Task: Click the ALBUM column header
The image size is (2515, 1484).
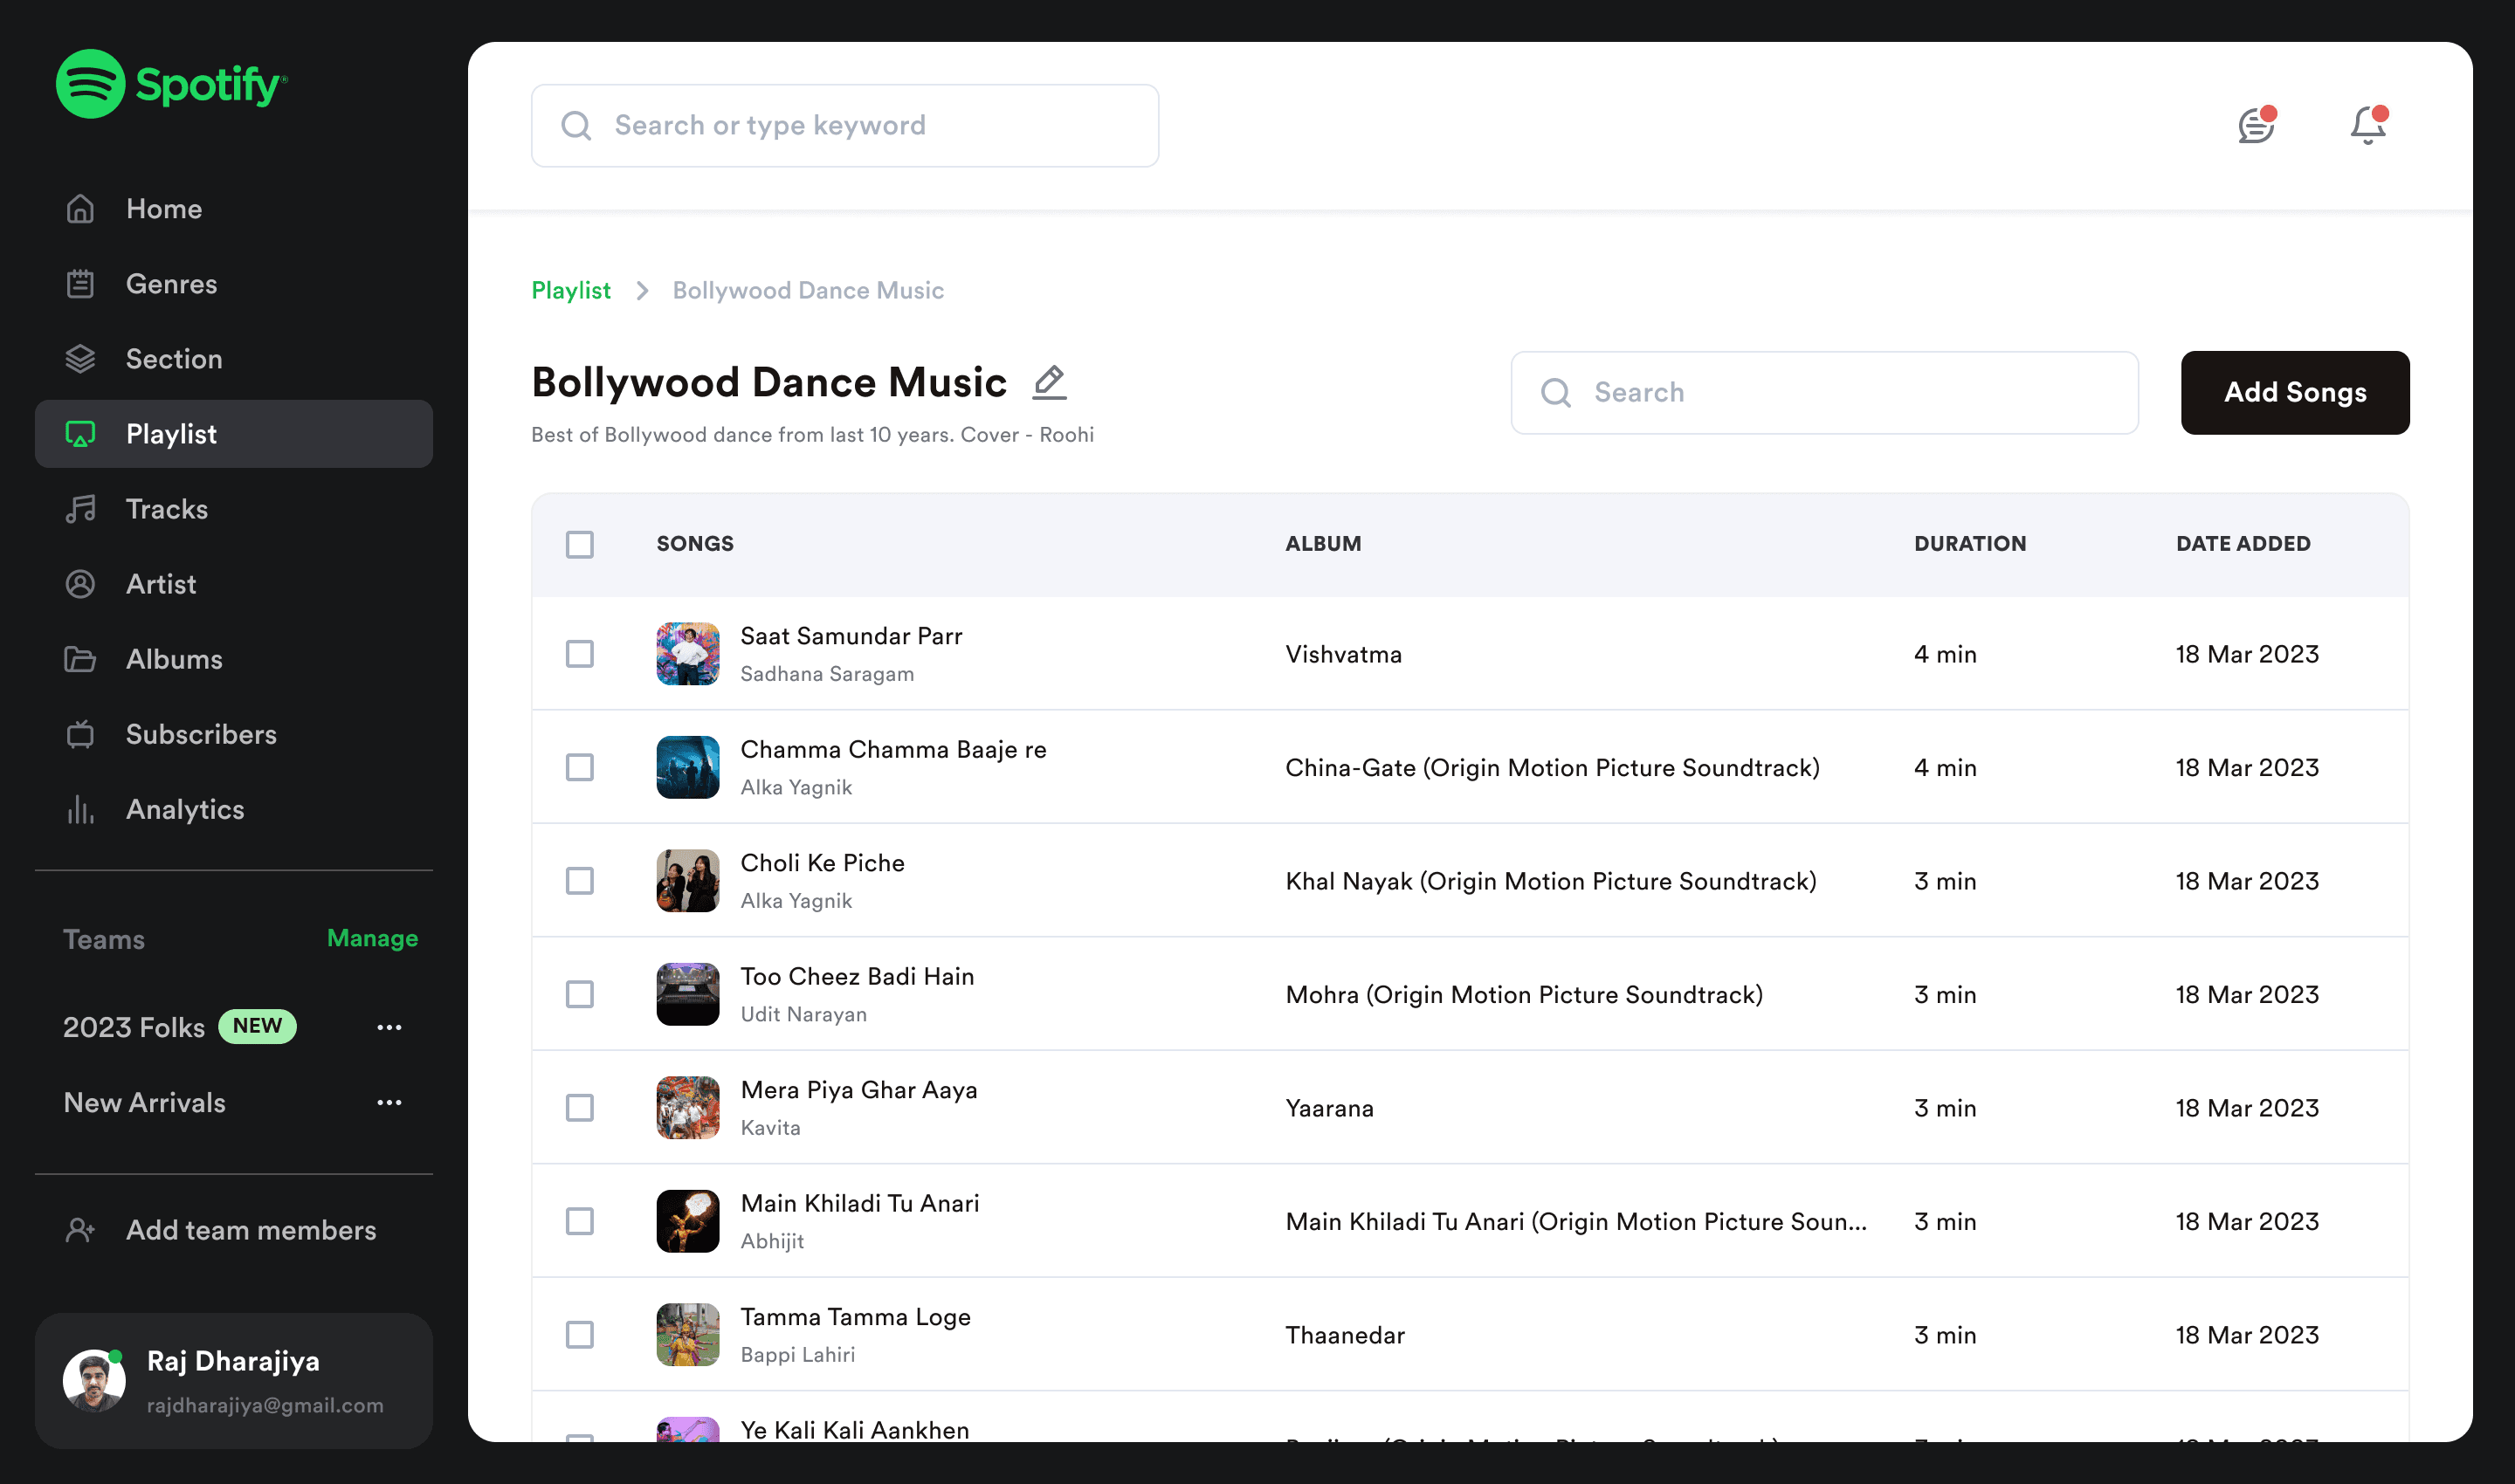Action: (1324, 544)
